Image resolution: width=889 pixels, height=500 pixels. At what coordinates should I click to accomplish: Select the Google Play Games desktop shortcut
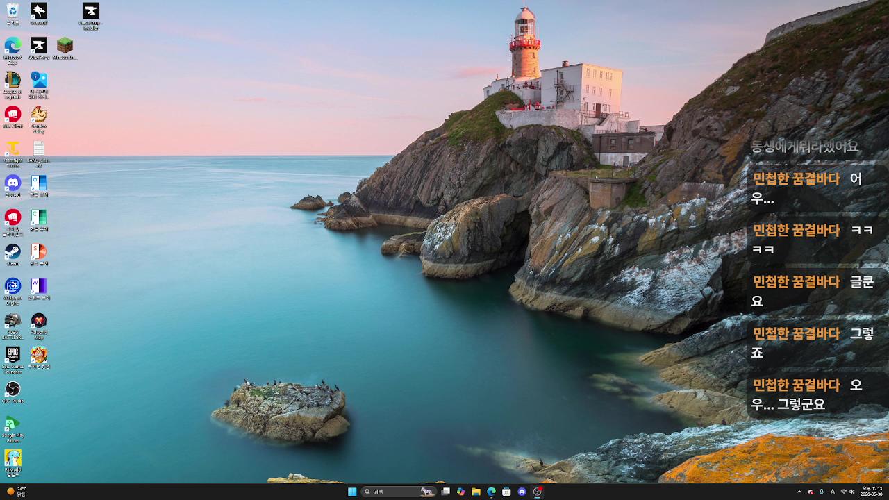(13, 428)
